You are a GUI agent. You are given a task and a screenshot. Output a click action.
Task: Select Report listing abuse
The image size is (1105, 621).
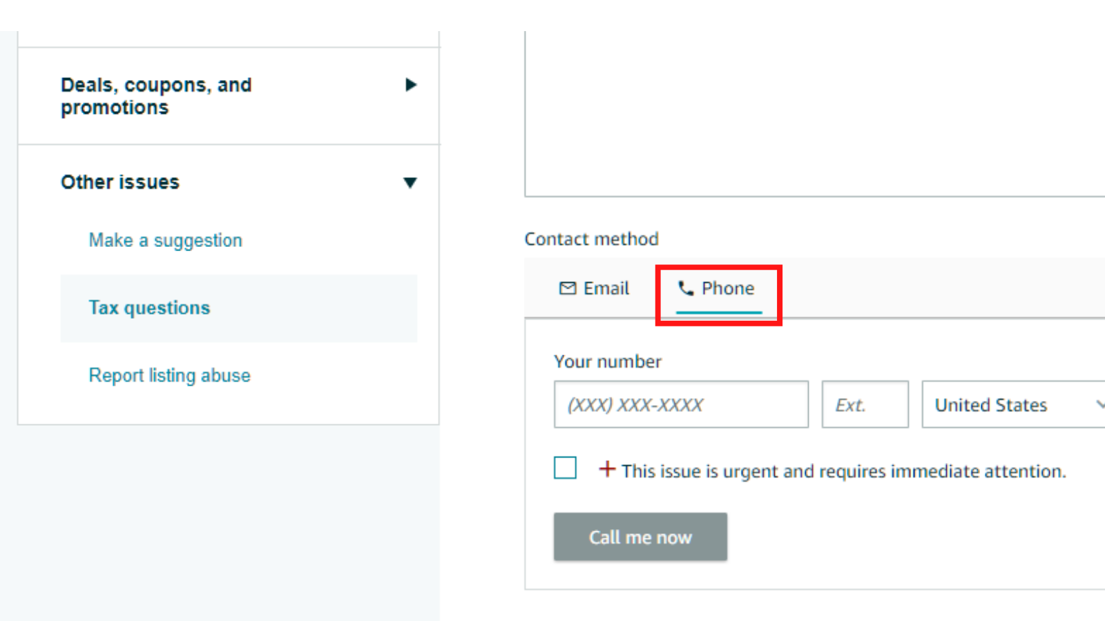(x=169, y=375)
